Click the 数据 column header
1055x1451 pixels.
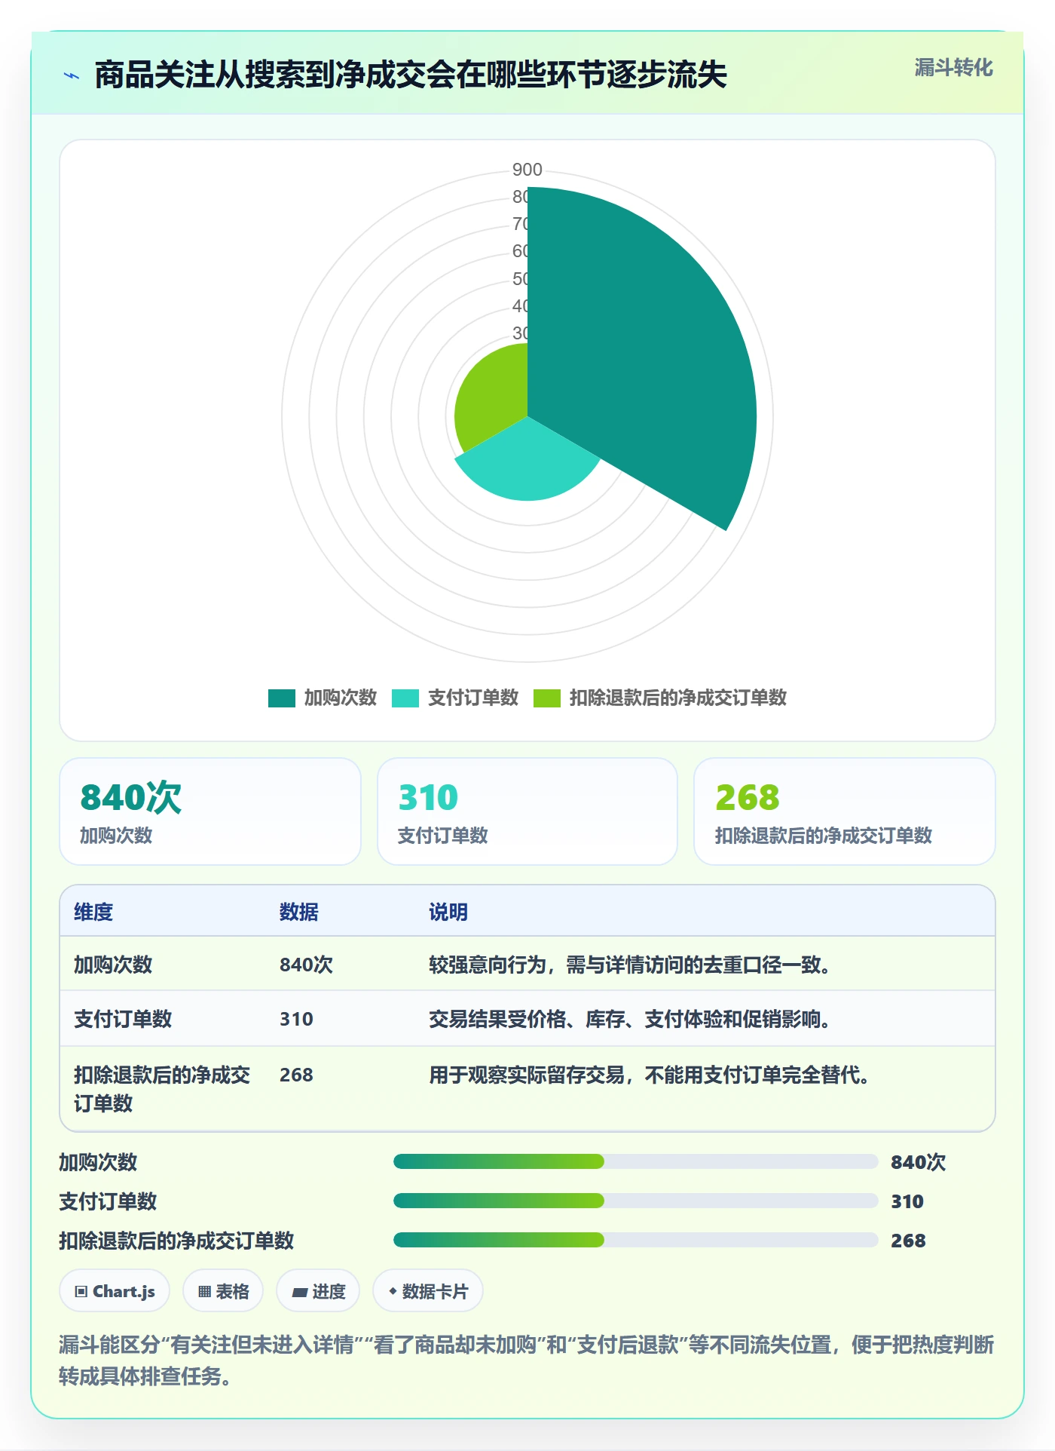[299, 912]
